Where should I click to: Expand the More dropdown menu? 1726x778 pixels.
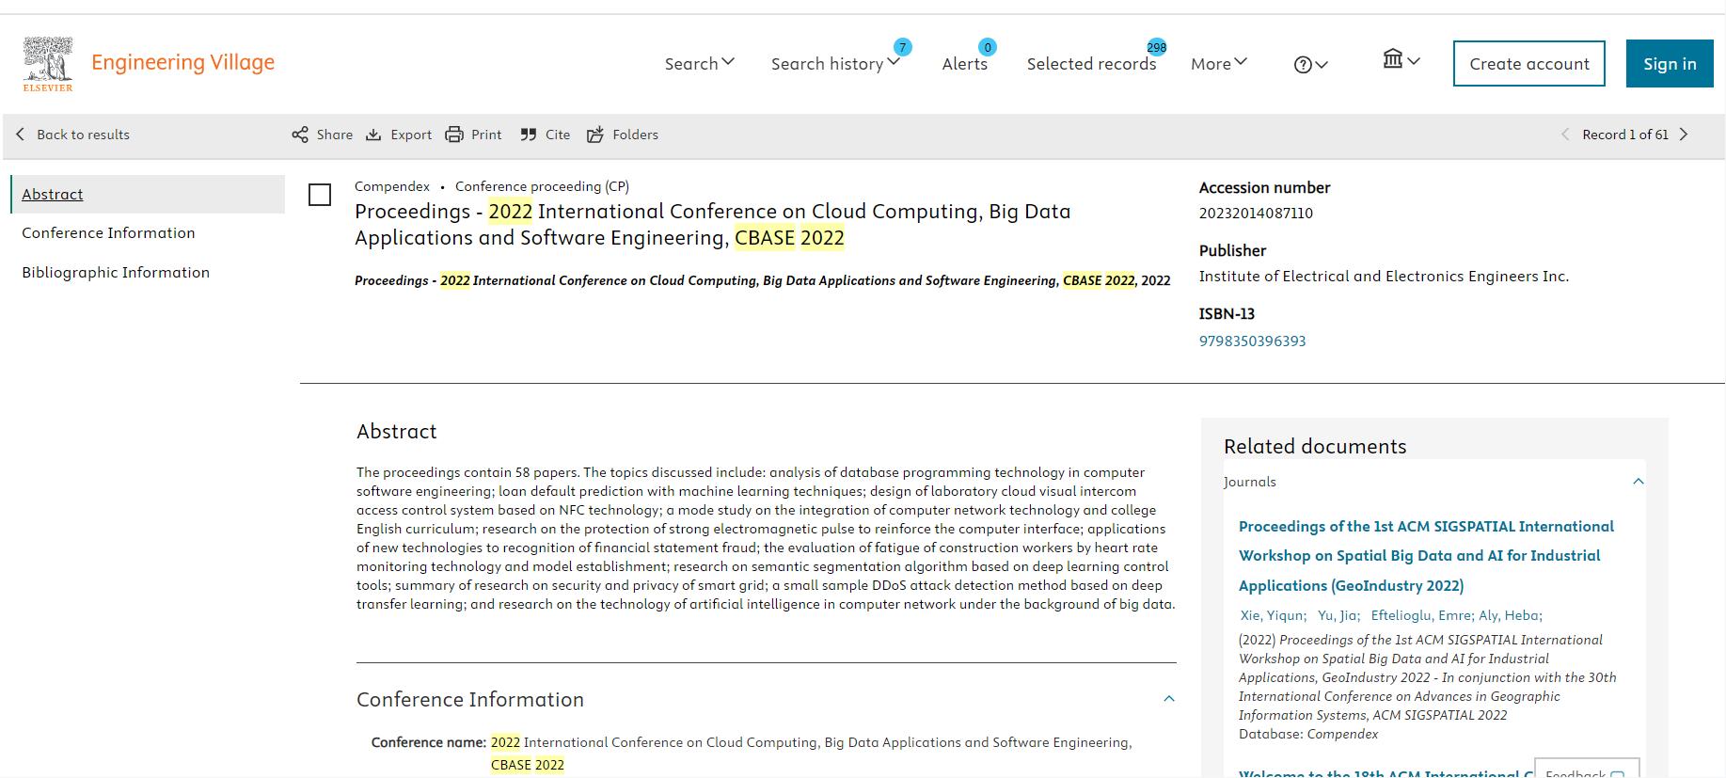coord(1219,63)
